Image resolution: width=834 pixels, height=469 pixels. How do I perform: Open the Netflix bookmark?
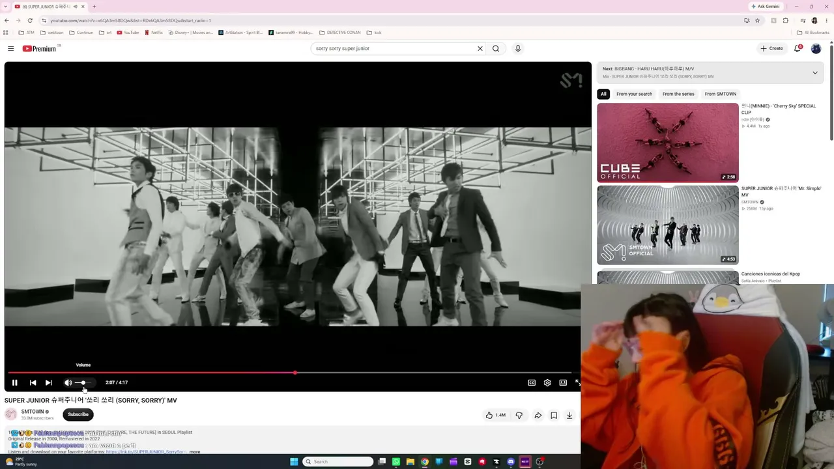click(x=154, y=33)
